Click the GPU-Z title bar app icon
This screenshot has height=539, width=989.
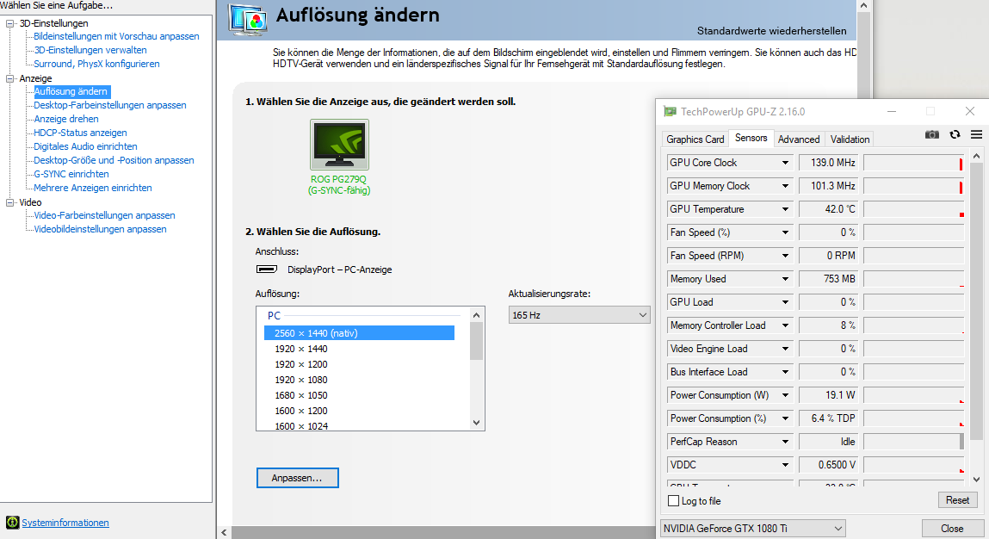tap(669, 112)
